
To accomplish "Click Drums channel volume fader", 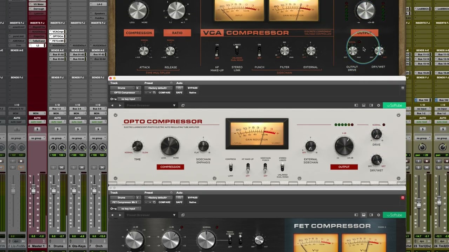I will tap(54, 189).
